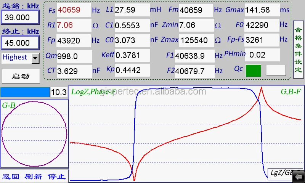This screenshot has height=183, width=305.
Task: Click the back arrow icon in the bottom-right corner
Action: pyautogui.click(x=299, y=176)
